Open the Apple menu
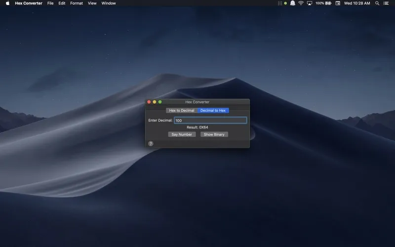The image size is (395, 247). (7, 3)
